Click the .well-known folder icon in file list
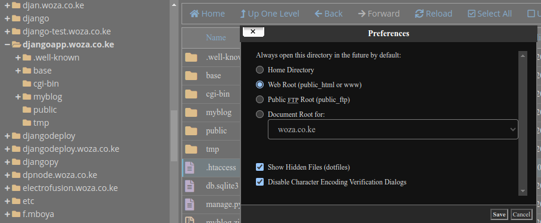Viewport: 541px width, 223px height. 191,57
